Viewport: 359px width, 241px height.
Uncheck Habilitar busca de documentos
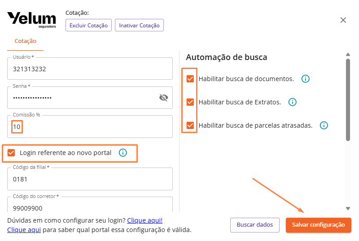point(190,79)
